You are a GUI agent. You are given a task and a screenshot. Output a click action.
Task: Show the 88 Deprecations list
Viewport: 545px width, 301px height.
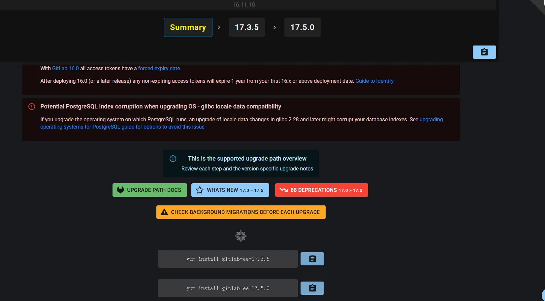322,190
